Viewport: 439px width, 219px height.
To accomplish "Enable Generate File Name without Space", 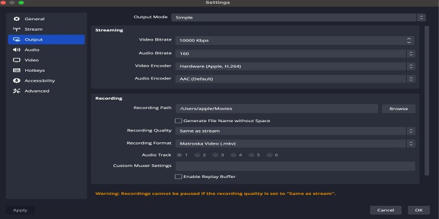I will [x=178, y=120].
